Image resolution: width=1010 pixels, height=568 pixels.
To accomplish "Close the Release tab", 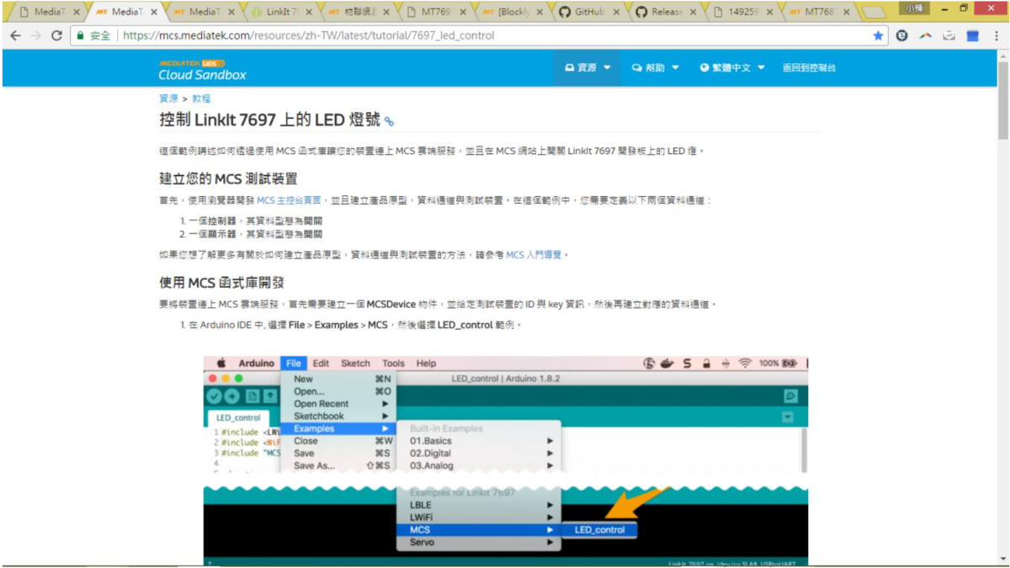I will [694, 13].
